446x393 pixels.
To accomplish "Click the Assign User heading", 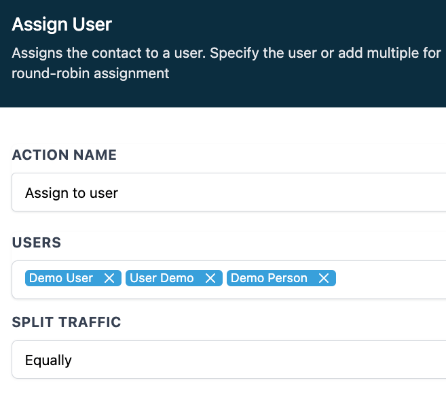I will [x=62, y=25].
